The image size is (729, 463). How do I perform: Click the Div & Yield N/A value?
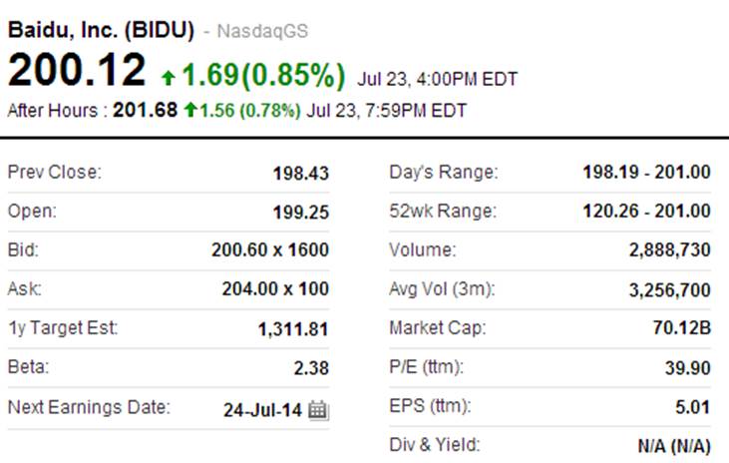point(674,446)
